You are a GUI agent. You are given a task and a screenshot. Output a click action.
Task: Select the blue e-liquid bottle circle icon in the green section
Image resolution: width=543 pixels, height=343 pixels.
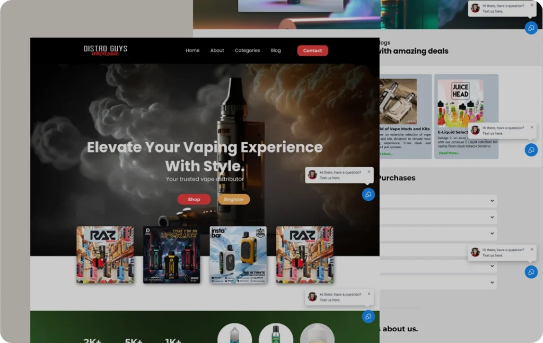coord(234,335)
